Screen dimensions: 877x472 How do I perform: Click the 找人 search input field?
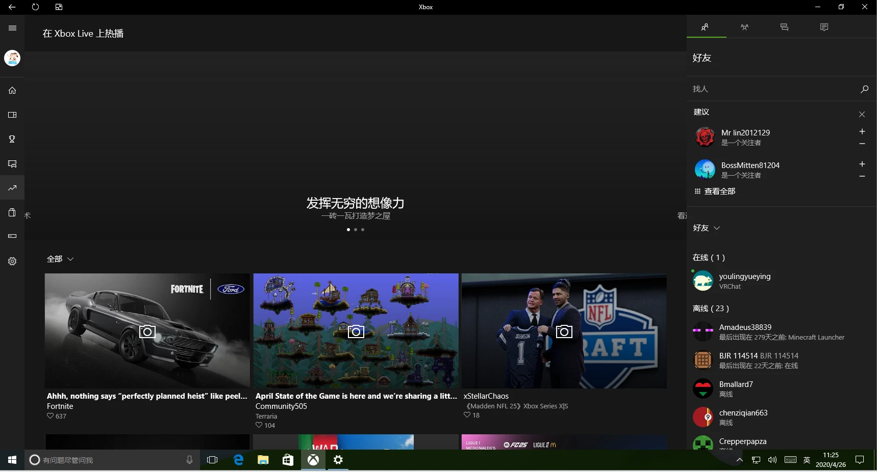(x=770, y=89)
